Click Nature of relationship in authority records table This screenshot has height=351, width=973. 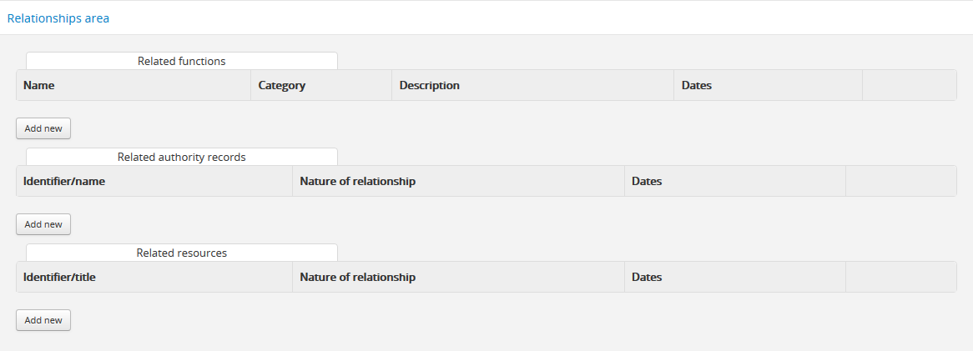pyautogui.click(x=358, y=181)
